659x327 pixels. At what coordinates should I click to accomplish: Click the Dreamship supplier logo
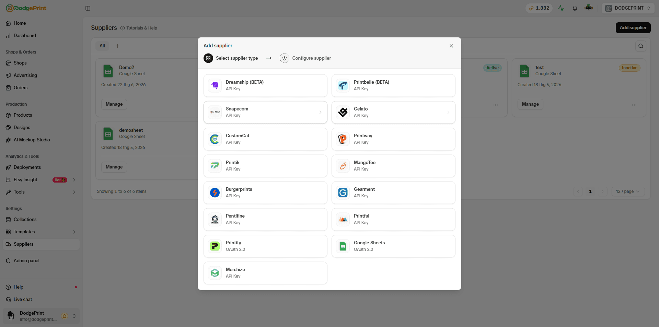pyautogui.click(x=215, y=85)
